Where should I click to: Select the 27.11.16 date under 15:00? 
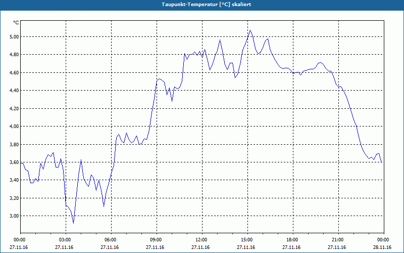[246, 247]
